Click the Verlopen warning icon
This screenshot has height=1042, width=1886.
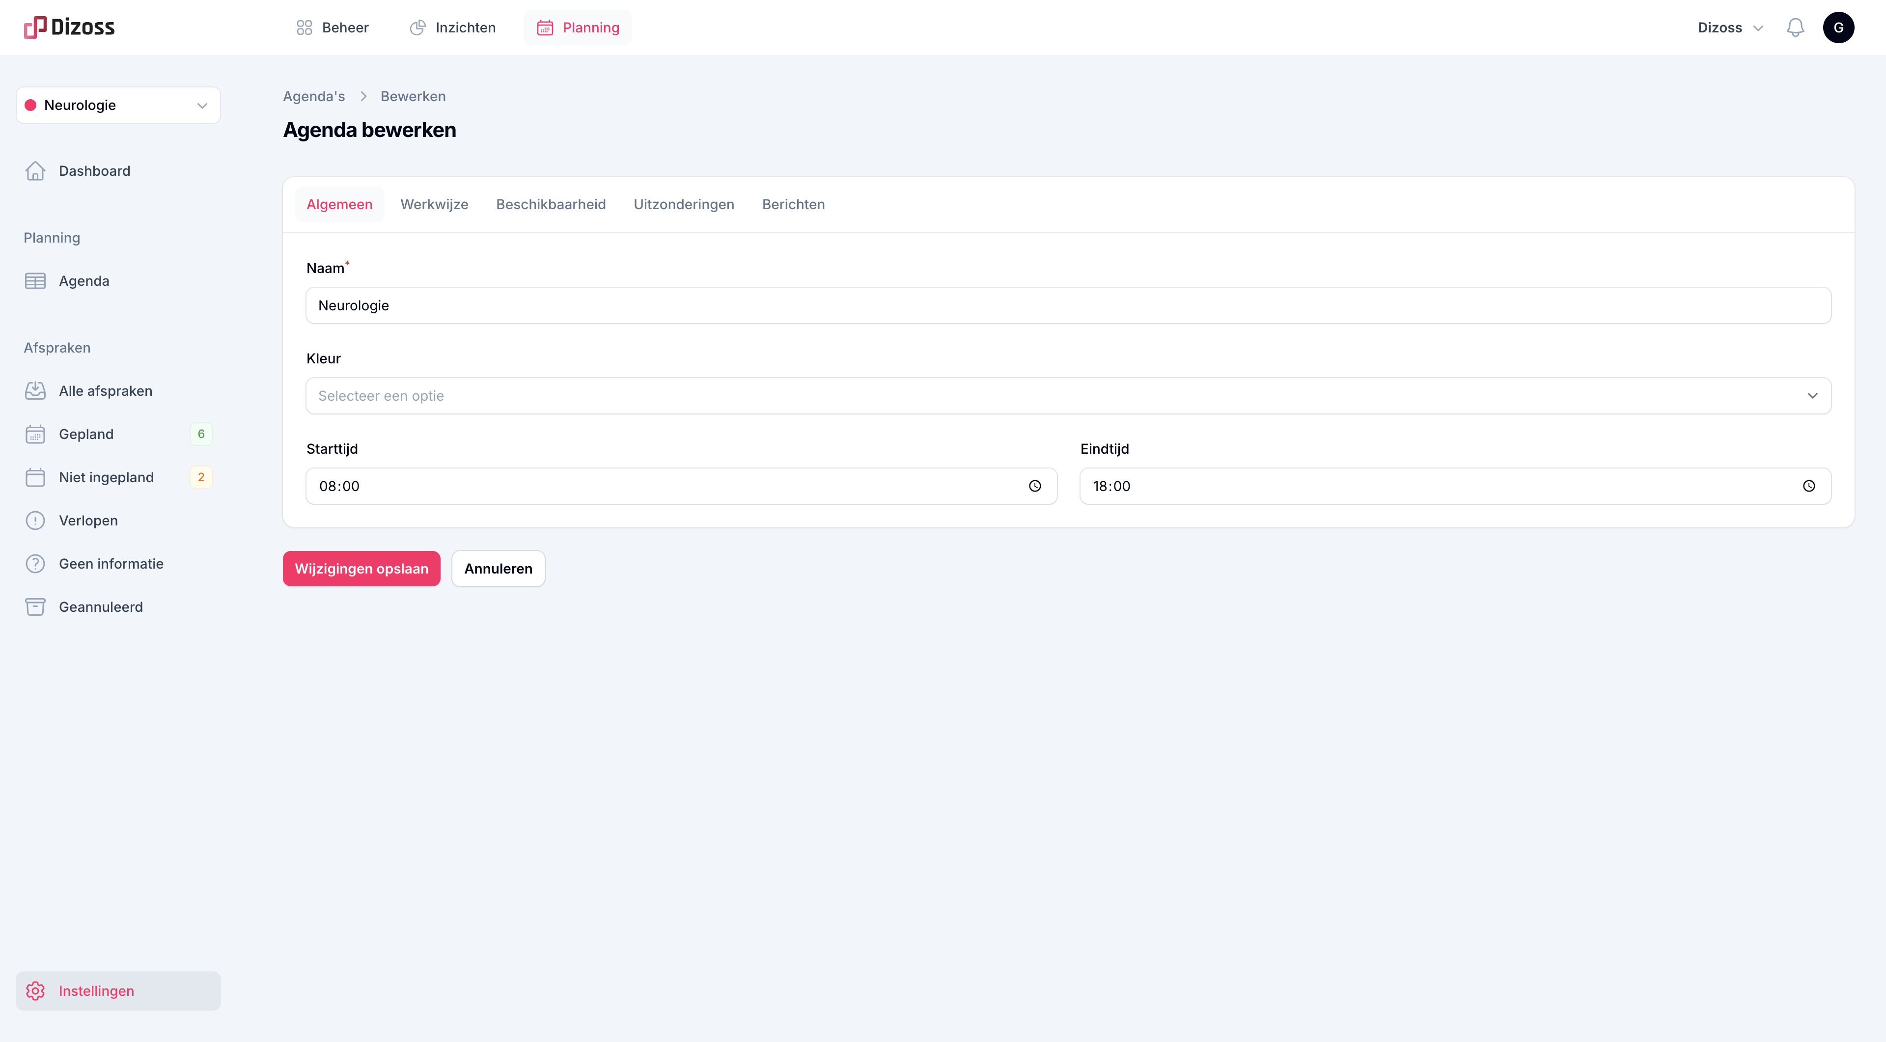point(35,521)
